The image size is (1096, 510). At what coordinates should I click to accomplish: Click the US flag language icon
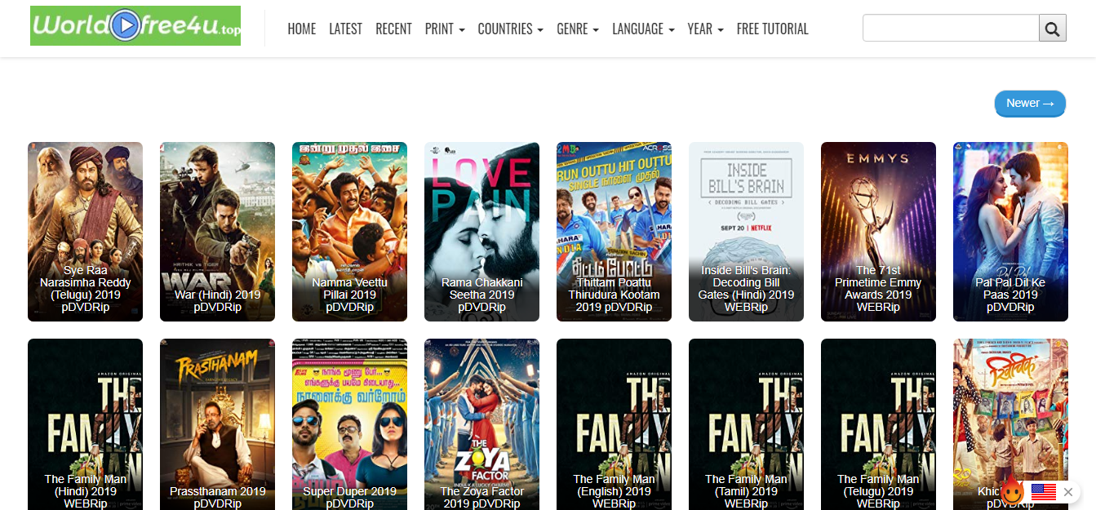1043,491
